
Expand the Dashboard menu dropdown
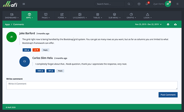tap(12, 16)
